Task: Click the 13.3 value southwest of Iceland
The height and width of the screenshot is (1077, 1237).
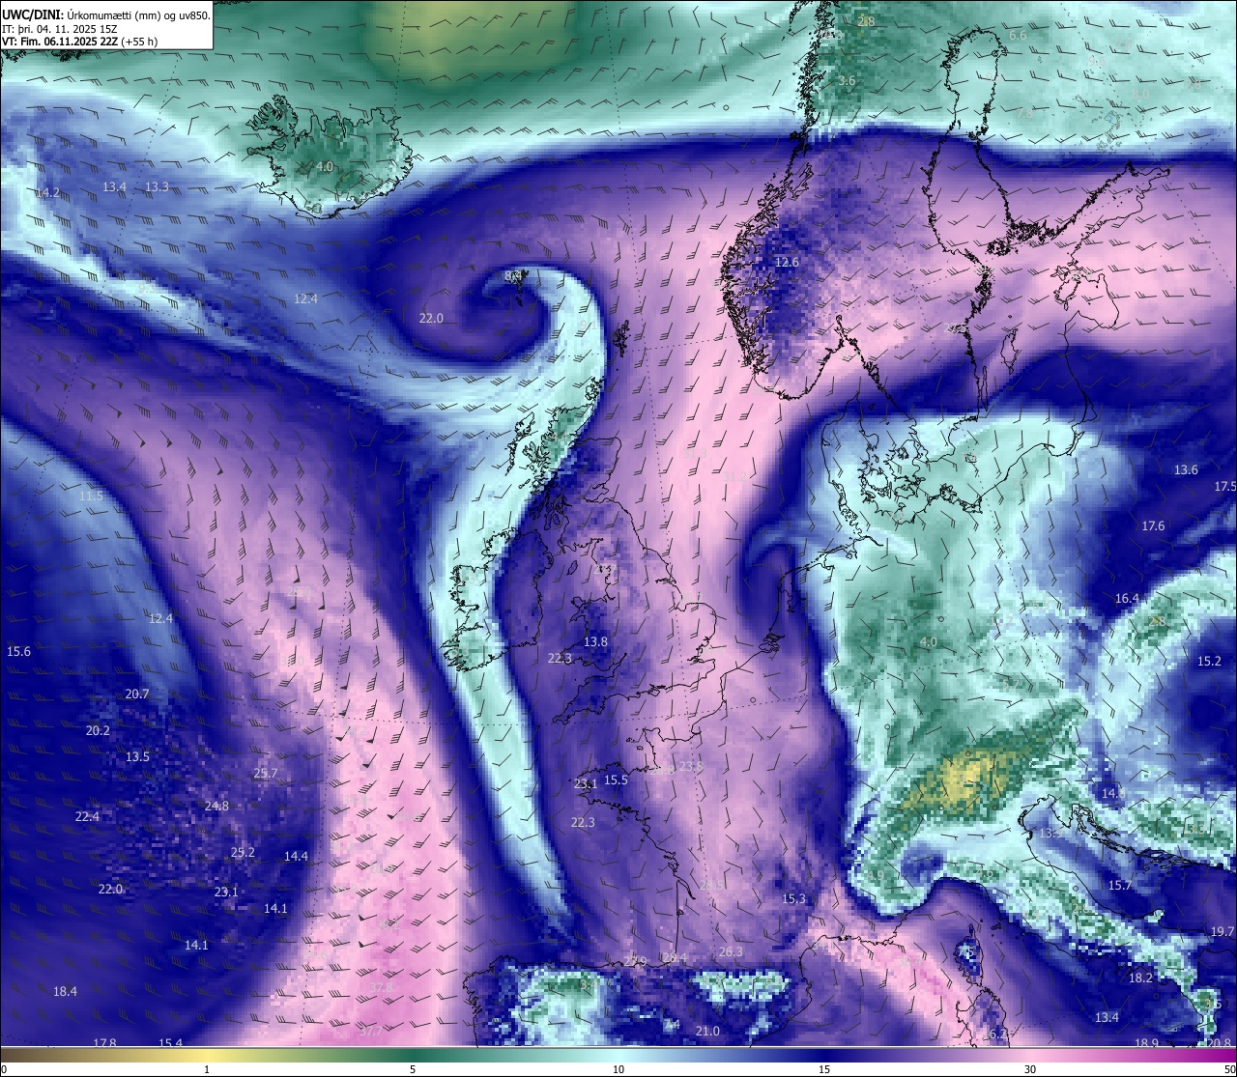Action: [x=157, y=186]
